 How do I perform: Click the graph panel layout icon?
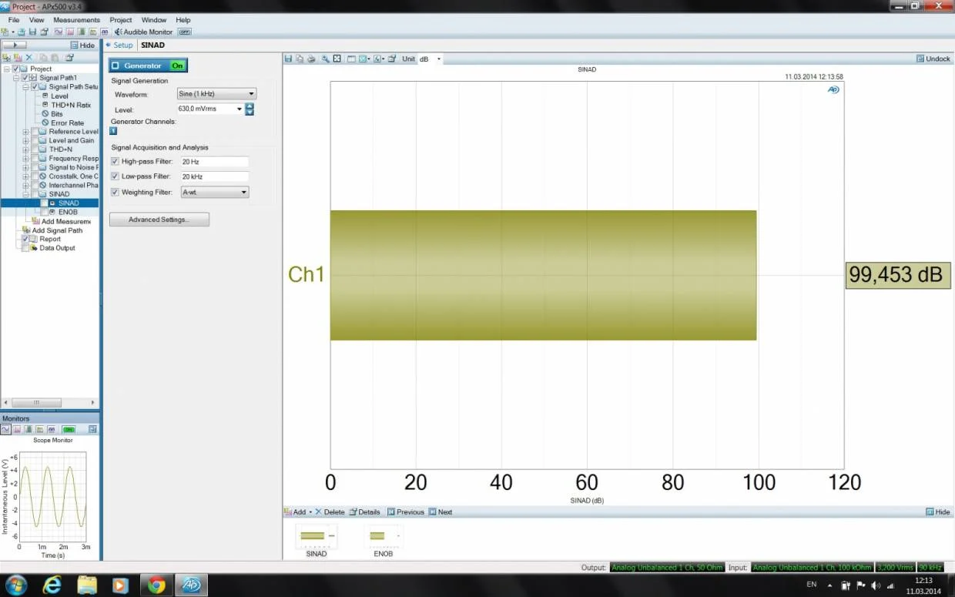(x=351, y=59)
